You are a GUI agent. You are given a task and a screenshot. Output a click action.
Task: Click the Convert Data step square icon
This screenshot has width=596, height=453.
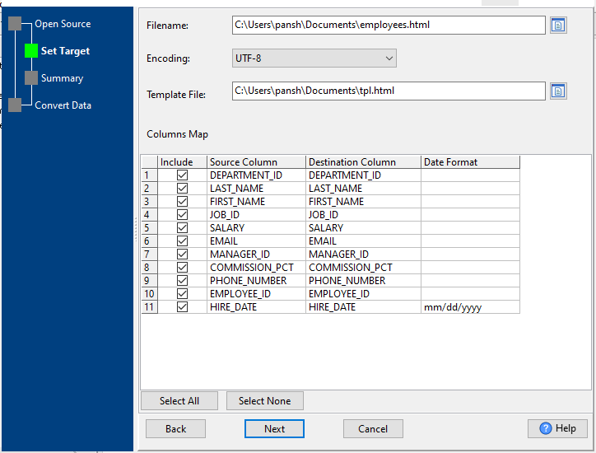[15, 105]
